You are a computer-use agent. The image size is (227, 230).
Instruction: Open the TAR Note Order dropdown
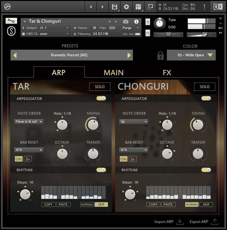[29, 122]
